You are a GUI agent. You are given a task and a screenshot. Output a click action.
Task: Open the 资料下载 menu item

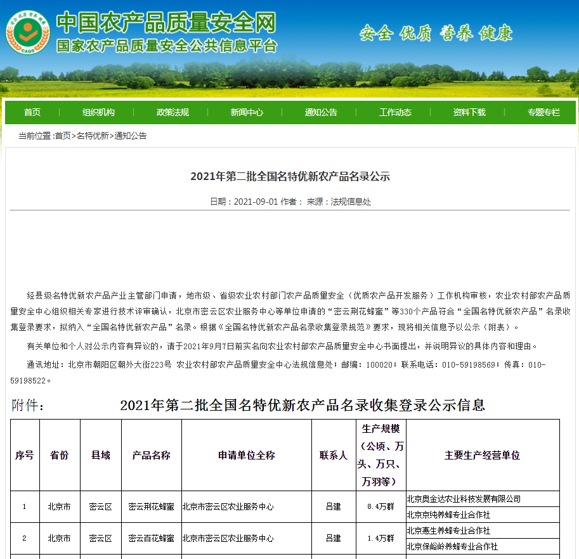coord(469,112)
